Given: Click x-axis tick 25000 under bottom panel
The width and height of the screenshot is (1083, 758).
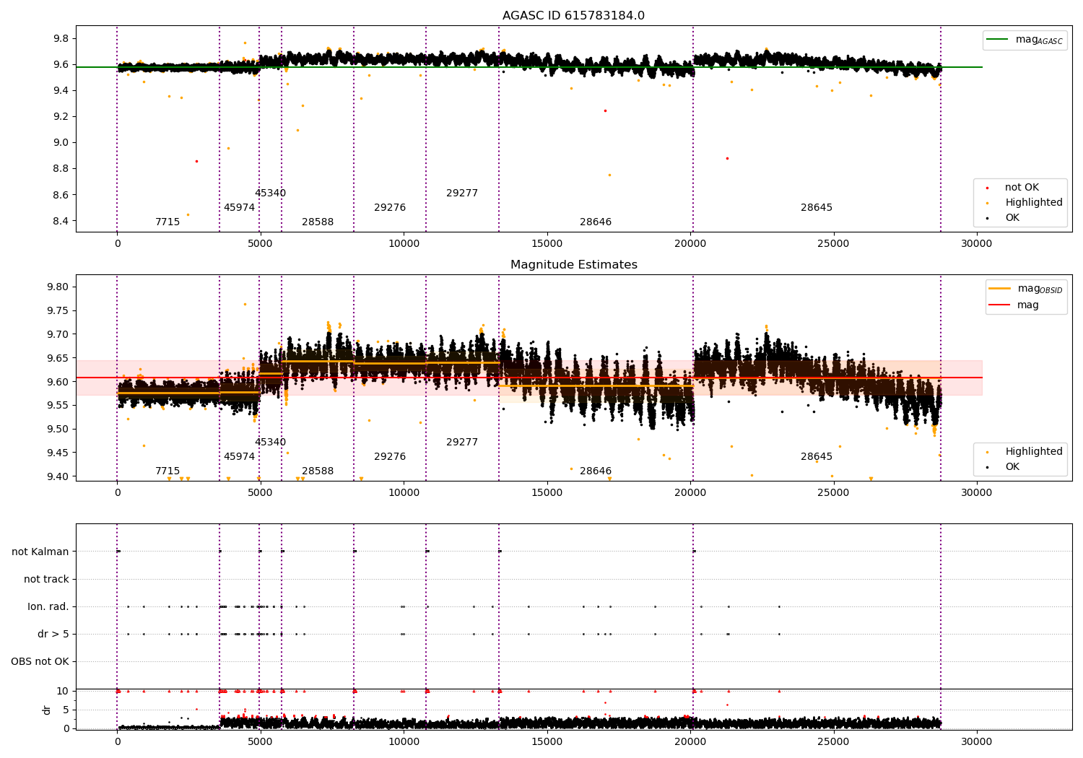Looking at the screenshot, I should (833, 741).
